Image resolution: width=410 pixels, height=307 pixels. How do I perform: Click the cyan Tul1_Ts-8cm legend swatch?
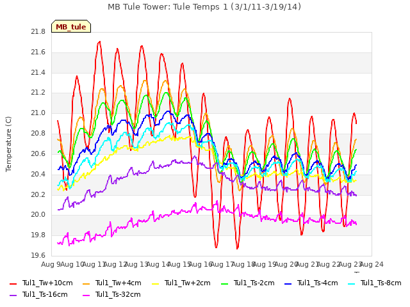click(352, 283)
